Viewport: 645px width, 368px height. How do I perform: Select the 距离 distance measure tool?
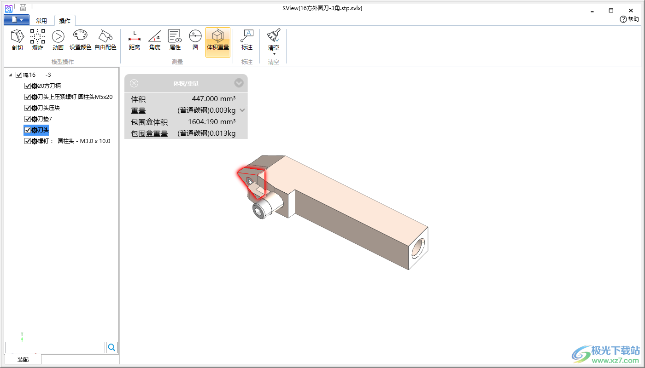135,40
